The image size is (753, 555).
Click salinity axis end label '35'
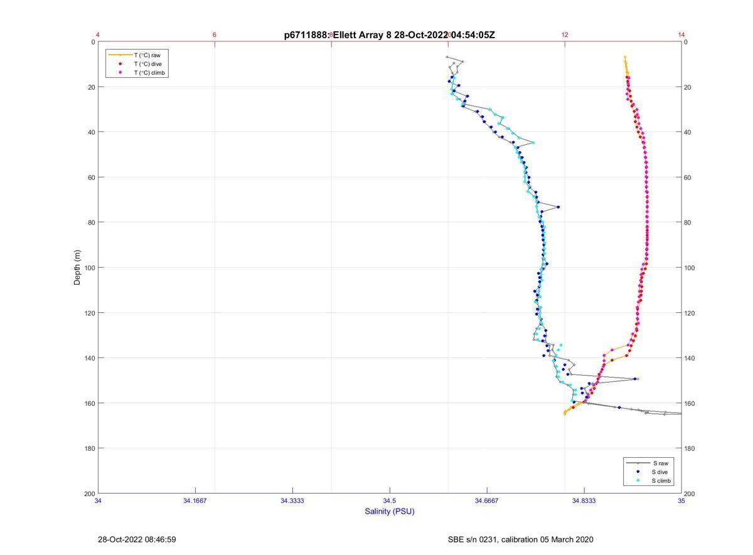coord(681,501)
